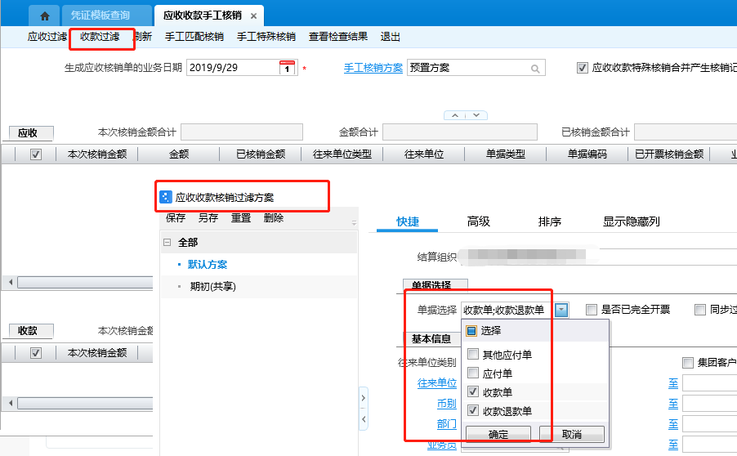Toggle the 是否已完全开票 checkbox

click(592, 310)
